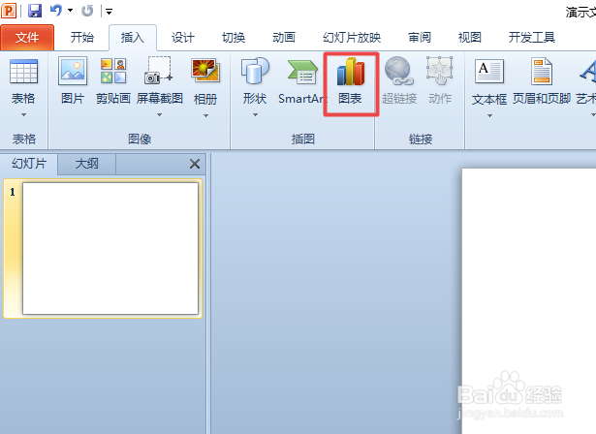This screenshot has width=596, height=434.
Task: Expand the 屏幕截图 dropdown arrow
Action: click(159, 114)
